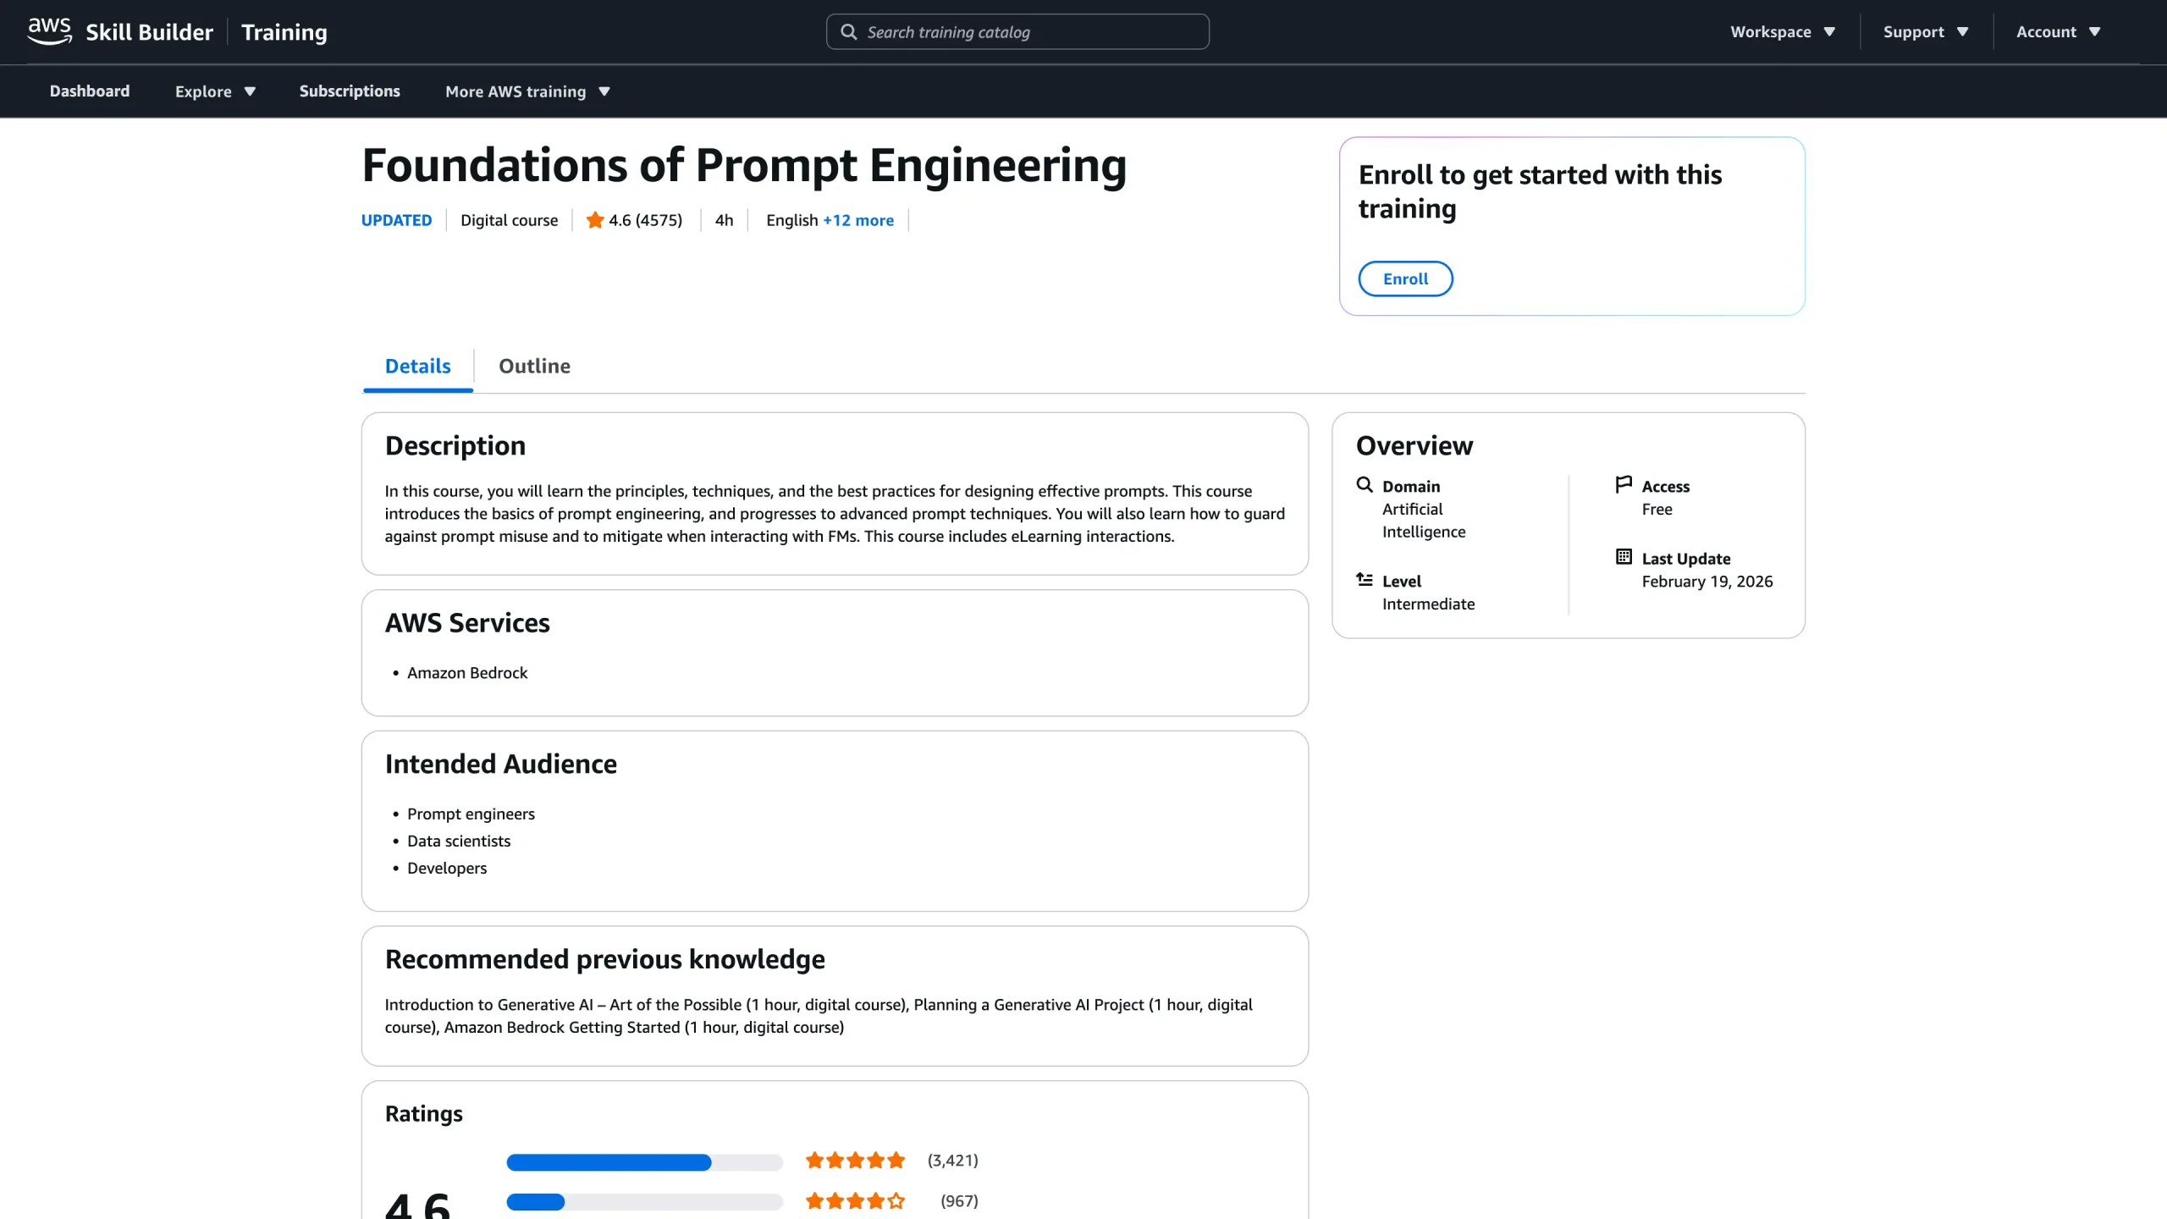Screen dimensions: 2167x1219
Task: Click the Training header link
Action: point(284,32)
